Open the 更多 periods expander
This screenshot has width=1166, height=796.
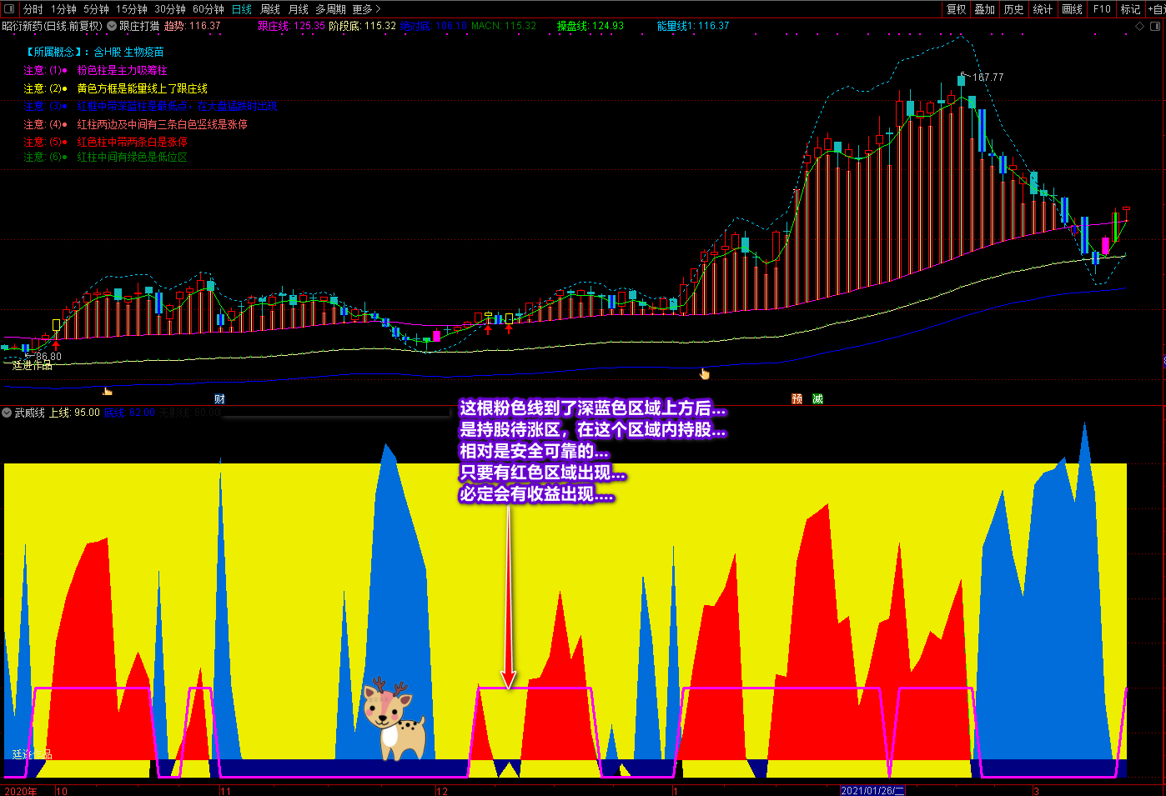point(366,9)
